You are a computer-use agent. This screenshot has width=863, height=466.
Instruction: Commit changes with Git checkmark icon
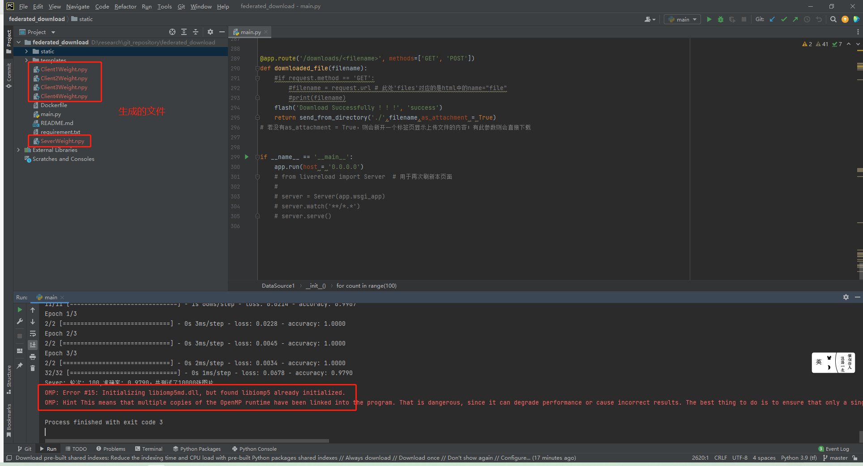(x=784, y=19)
